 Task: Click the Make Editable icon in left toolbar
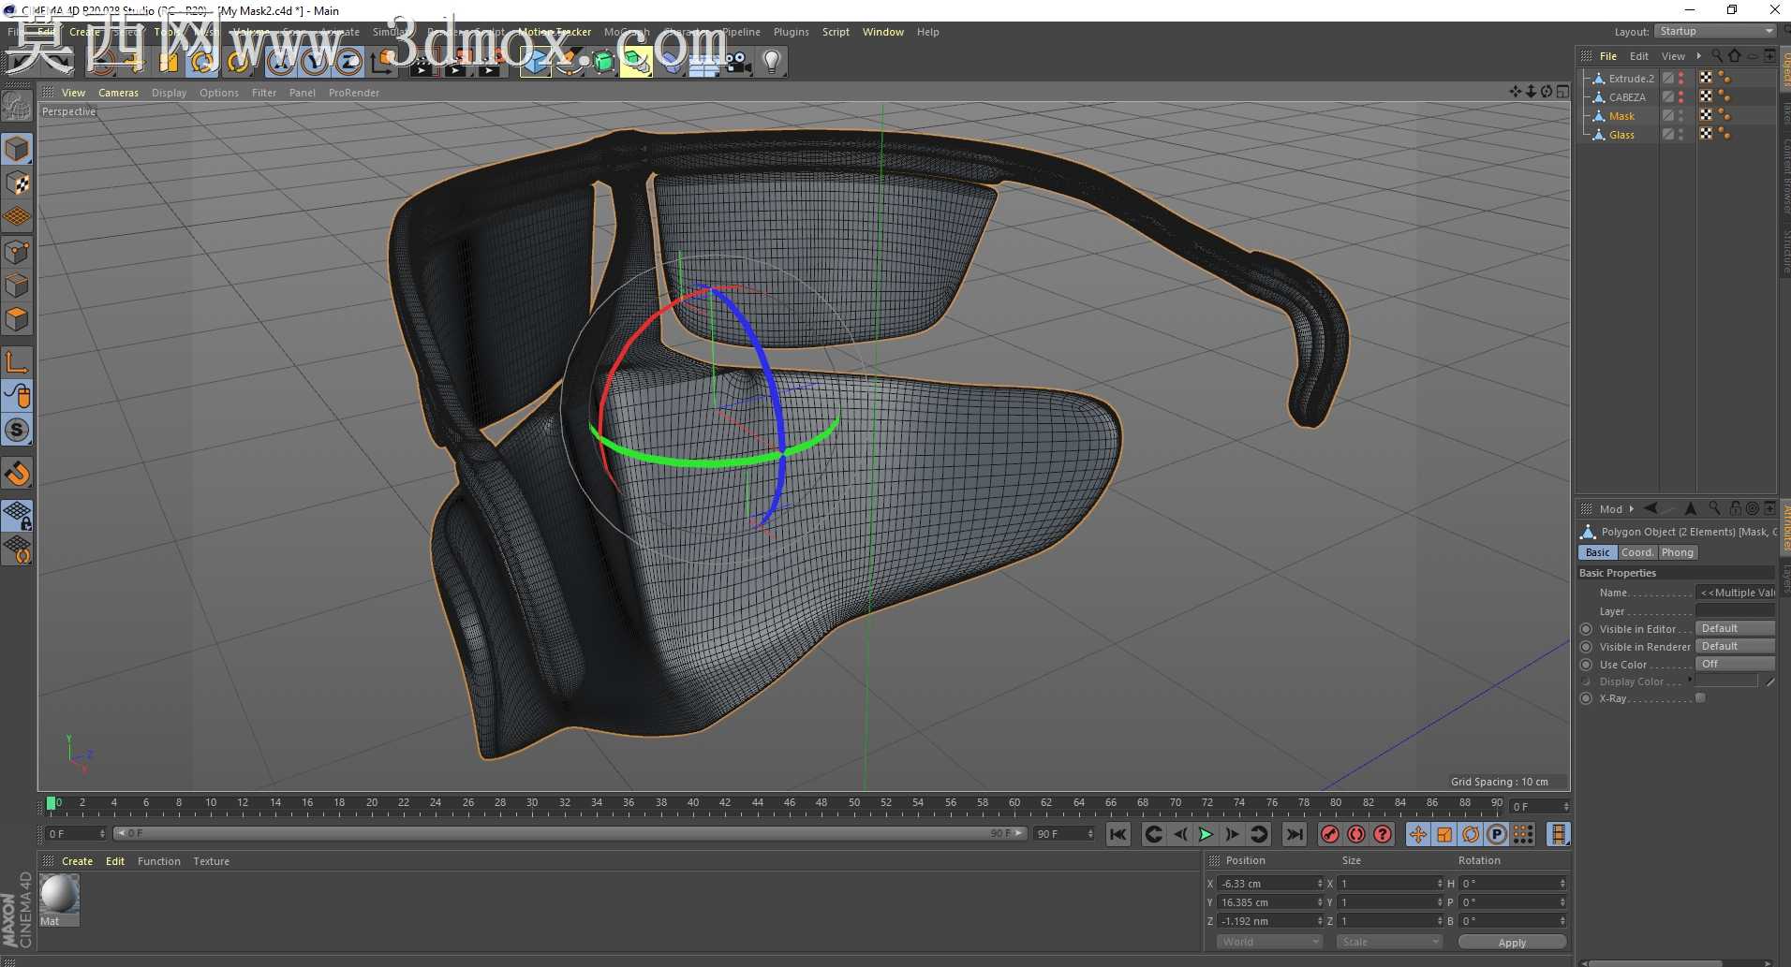17,107
